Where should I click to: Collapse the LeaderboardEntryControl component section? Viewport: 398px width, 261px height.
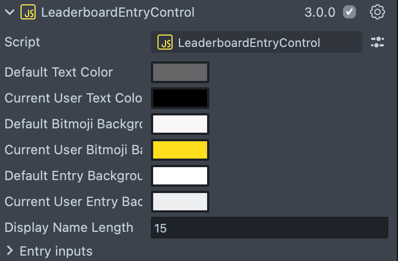coord(9,12)
